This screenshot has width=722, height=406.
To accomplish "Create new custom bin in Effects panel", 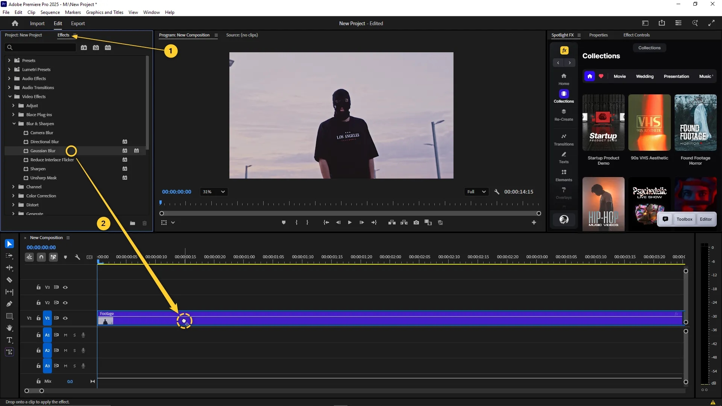I will [132, 223].
